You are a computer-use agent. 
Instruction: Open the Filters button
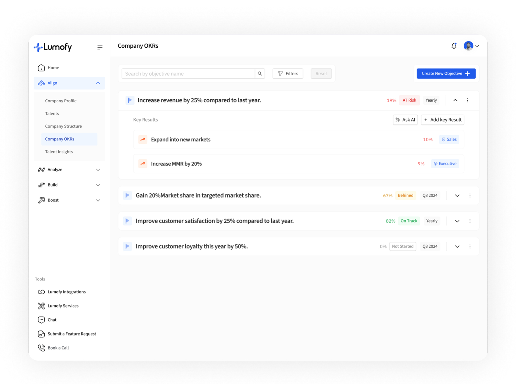coord(288,74)
